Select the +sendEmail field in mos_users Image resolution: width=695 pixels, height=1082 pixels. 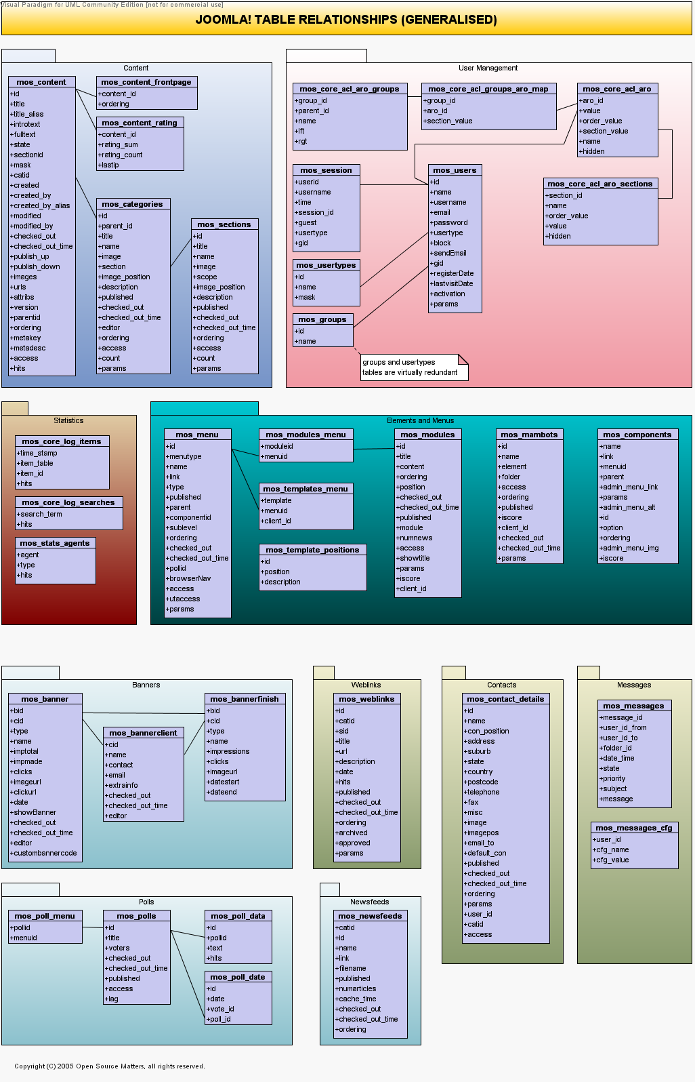click(448, 254)
